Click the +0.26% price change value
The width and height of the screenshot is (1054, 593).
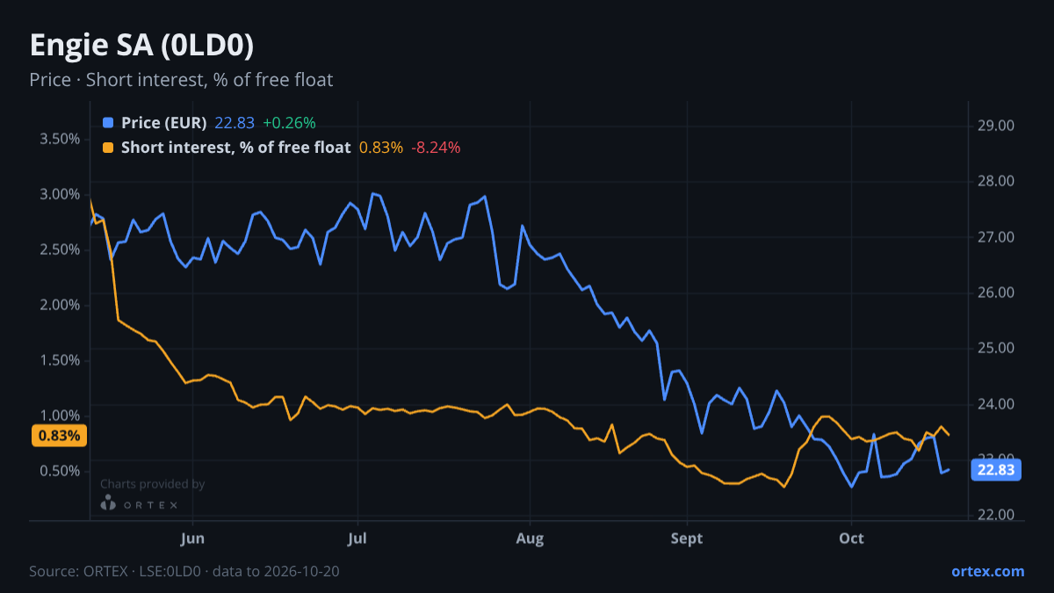point(289,123)
